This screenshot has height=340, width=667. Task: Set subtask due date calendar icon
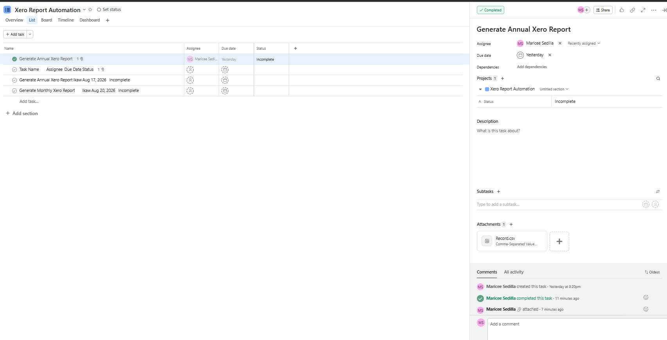tap(646, 204)
